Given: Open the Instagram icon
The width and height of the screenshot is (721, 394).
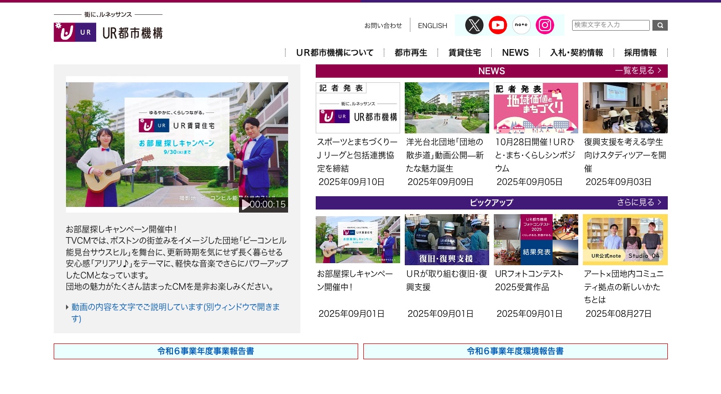Looking at the screenshot, I should point(544,25).
